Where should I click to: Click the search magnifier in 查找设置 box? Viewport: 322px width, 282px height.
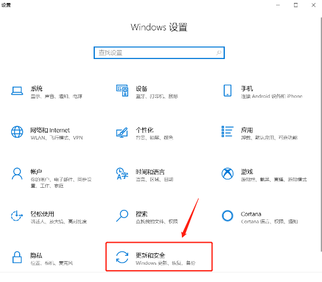pos(219,53)
